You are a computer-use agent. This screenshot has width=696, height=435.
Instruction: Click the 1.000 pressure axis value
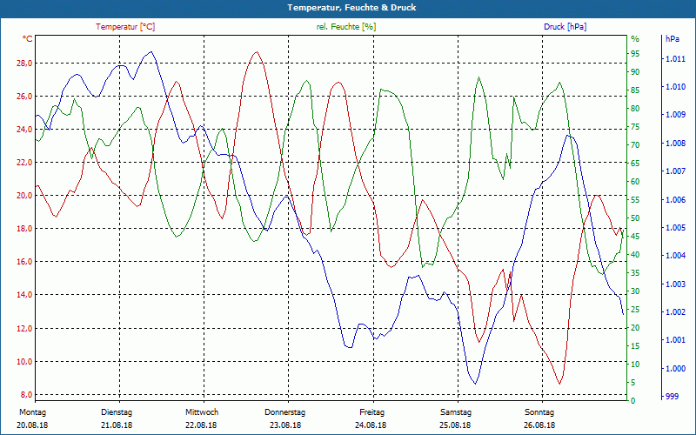(x=673, y=368)
